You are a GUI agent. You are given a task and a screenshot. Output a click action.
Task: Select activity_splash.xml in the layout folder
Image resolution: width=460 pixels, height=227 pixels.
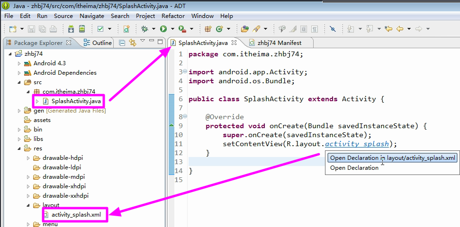click(x=76, y=215)
